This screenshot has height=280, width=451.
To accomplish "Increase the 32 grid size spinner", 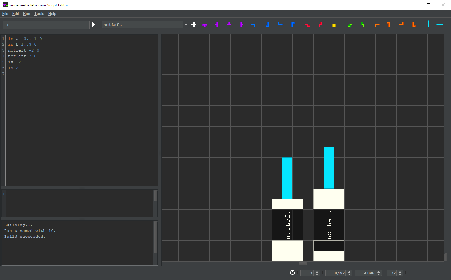I will click(400, 272).
